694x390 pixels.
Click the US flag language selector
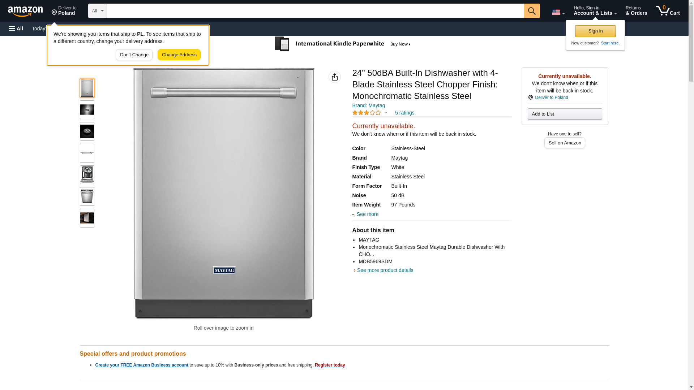(558, 12)
